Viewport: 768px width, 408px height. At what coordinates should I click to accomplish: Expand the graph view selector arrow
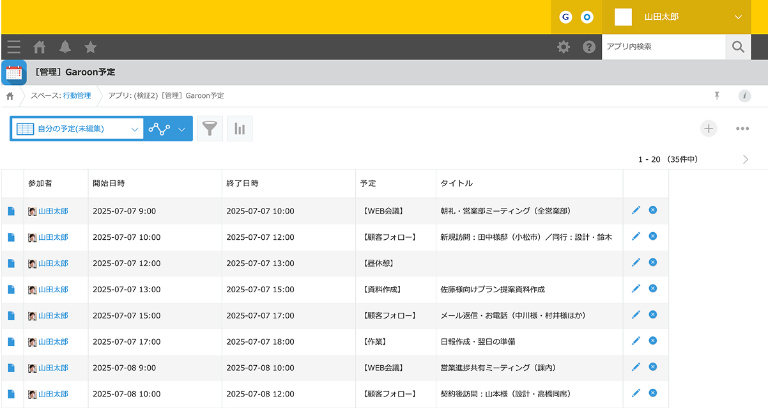coord(181,129)
